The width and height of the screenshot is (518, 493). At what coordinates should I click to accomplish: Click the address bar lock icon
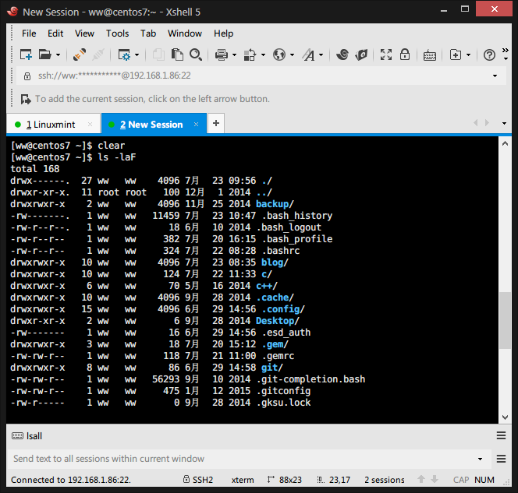27,76
